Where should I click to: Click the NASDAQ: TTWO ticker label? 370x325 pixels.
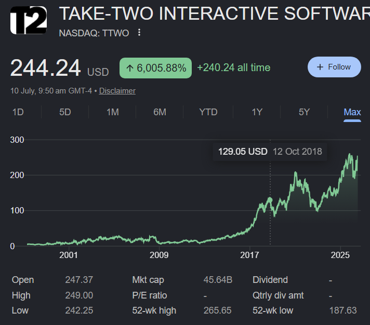coord(94,33)
